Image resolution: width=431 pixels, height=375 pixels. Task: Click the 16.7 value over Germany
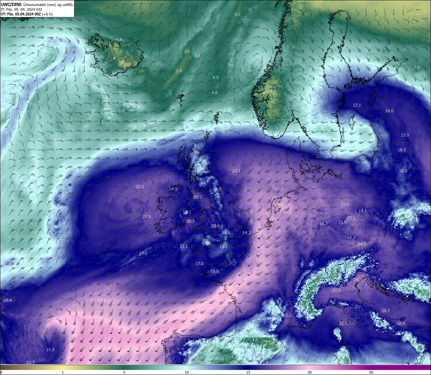click(324, 224)
